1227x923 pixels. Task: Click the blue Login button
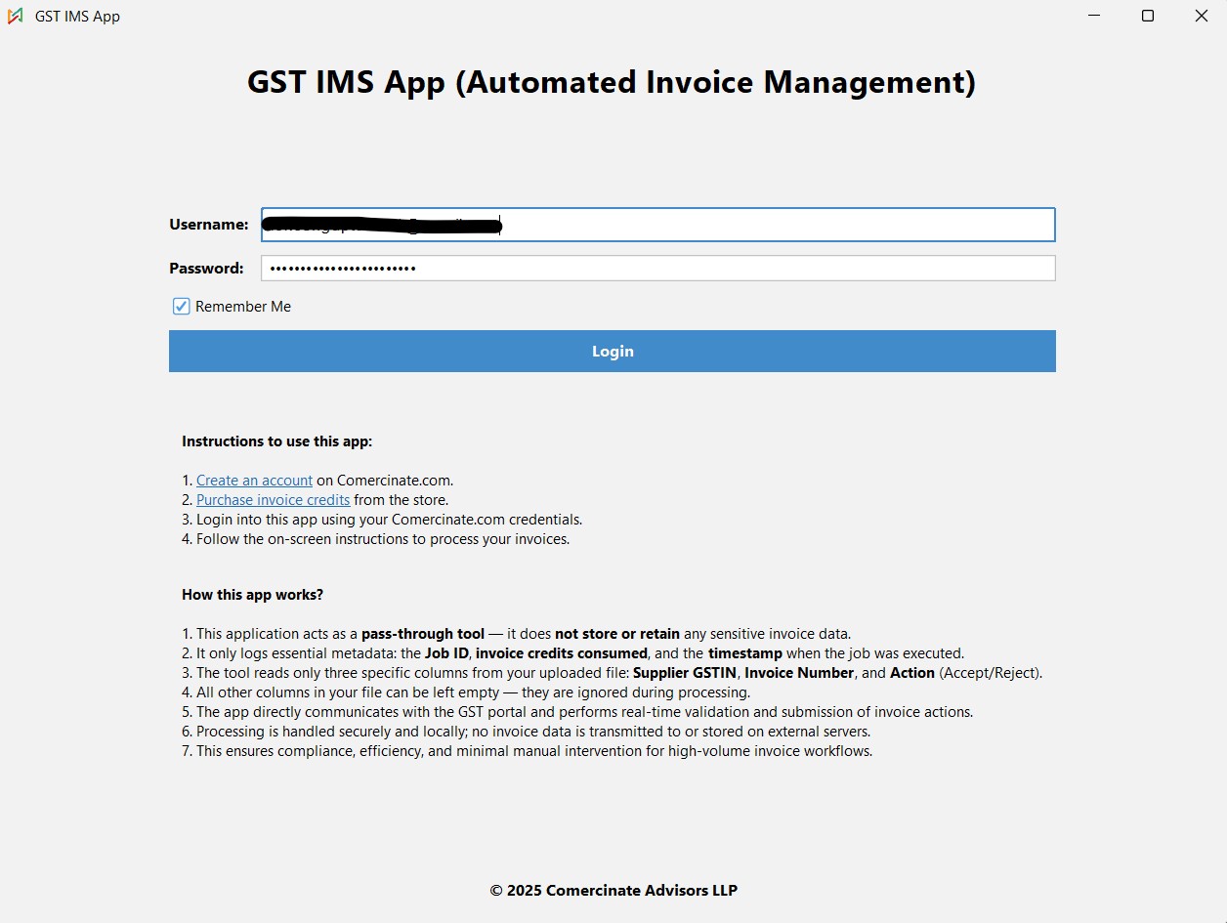[613, 351]
